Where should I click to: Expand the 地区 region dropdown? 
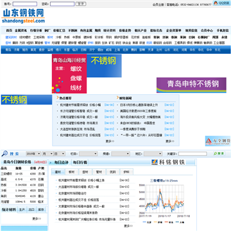click(x=153, y=154)
